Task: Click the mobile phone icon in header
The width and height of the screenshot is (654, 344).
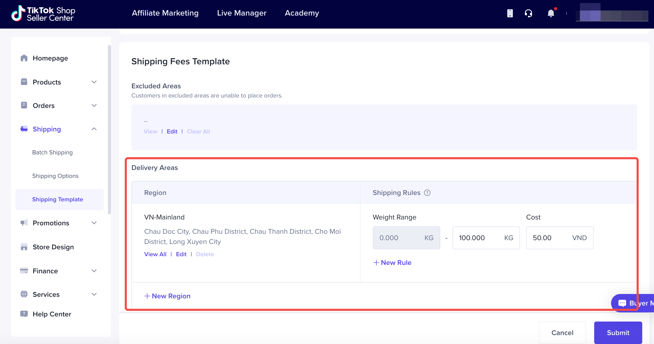Action: [x=510, y=13]
